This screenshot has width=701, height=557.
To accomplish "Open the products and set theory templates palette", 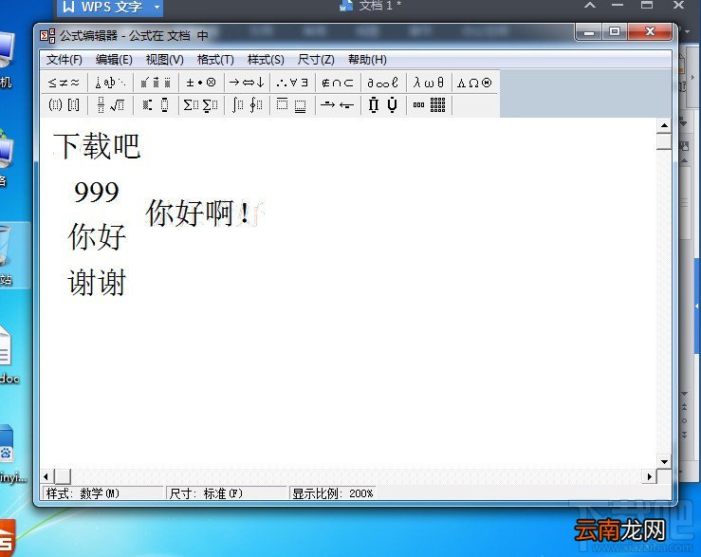I will pyautogui.click(x=383, y=105).
